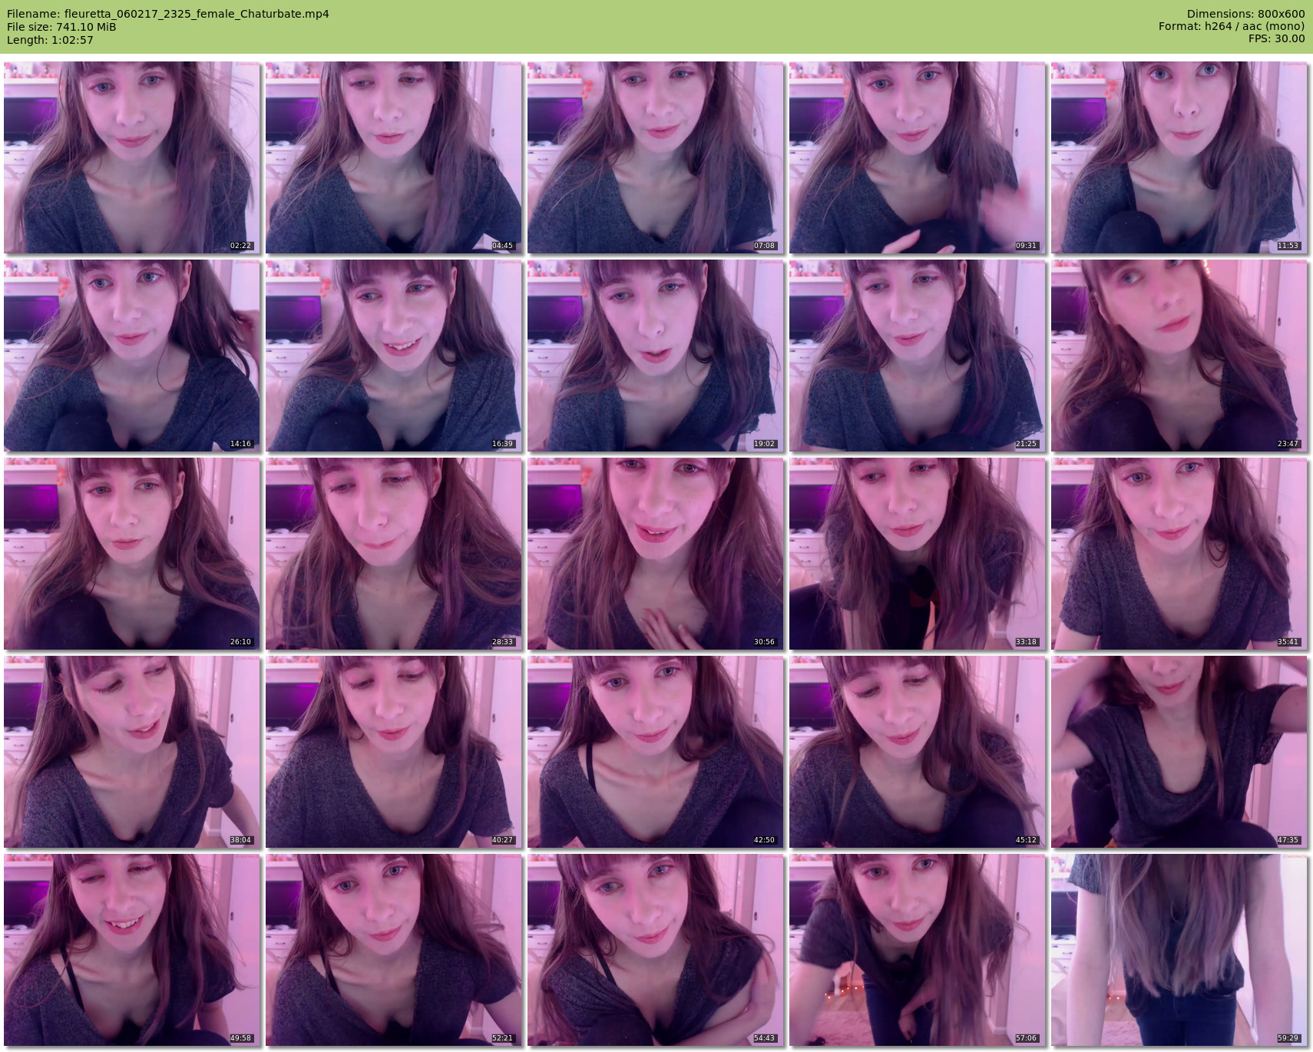Select the thumbnail with timestamp 42:50
Image resolution: width=1313 pixels, height=1052 pixels.
point(655,752)
